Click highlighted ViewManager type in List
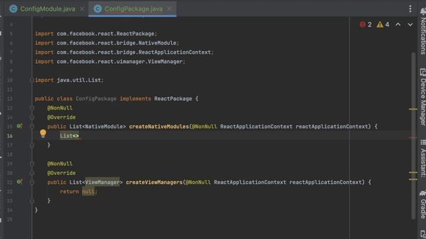The height and width of the screenshot is (239, 426). 102,183
